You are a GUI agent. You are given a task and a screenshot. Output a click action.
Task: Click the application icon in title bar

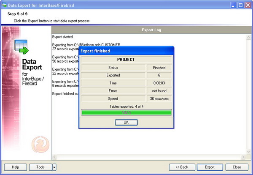tap(4, 5)
